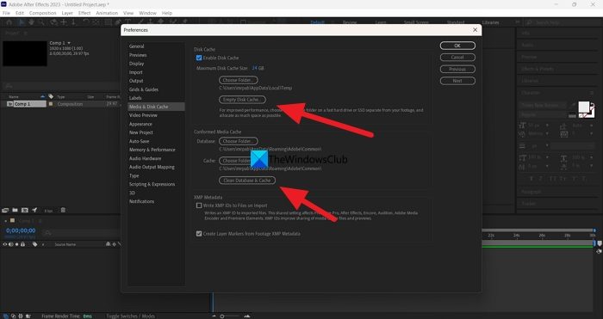Delete selected project item with trash icon
The image size is (603, 319).
click(x=63, y=211)
